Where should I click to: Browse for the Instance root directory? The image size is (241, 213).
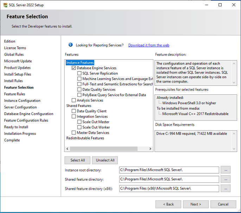(x=226, y=170)
